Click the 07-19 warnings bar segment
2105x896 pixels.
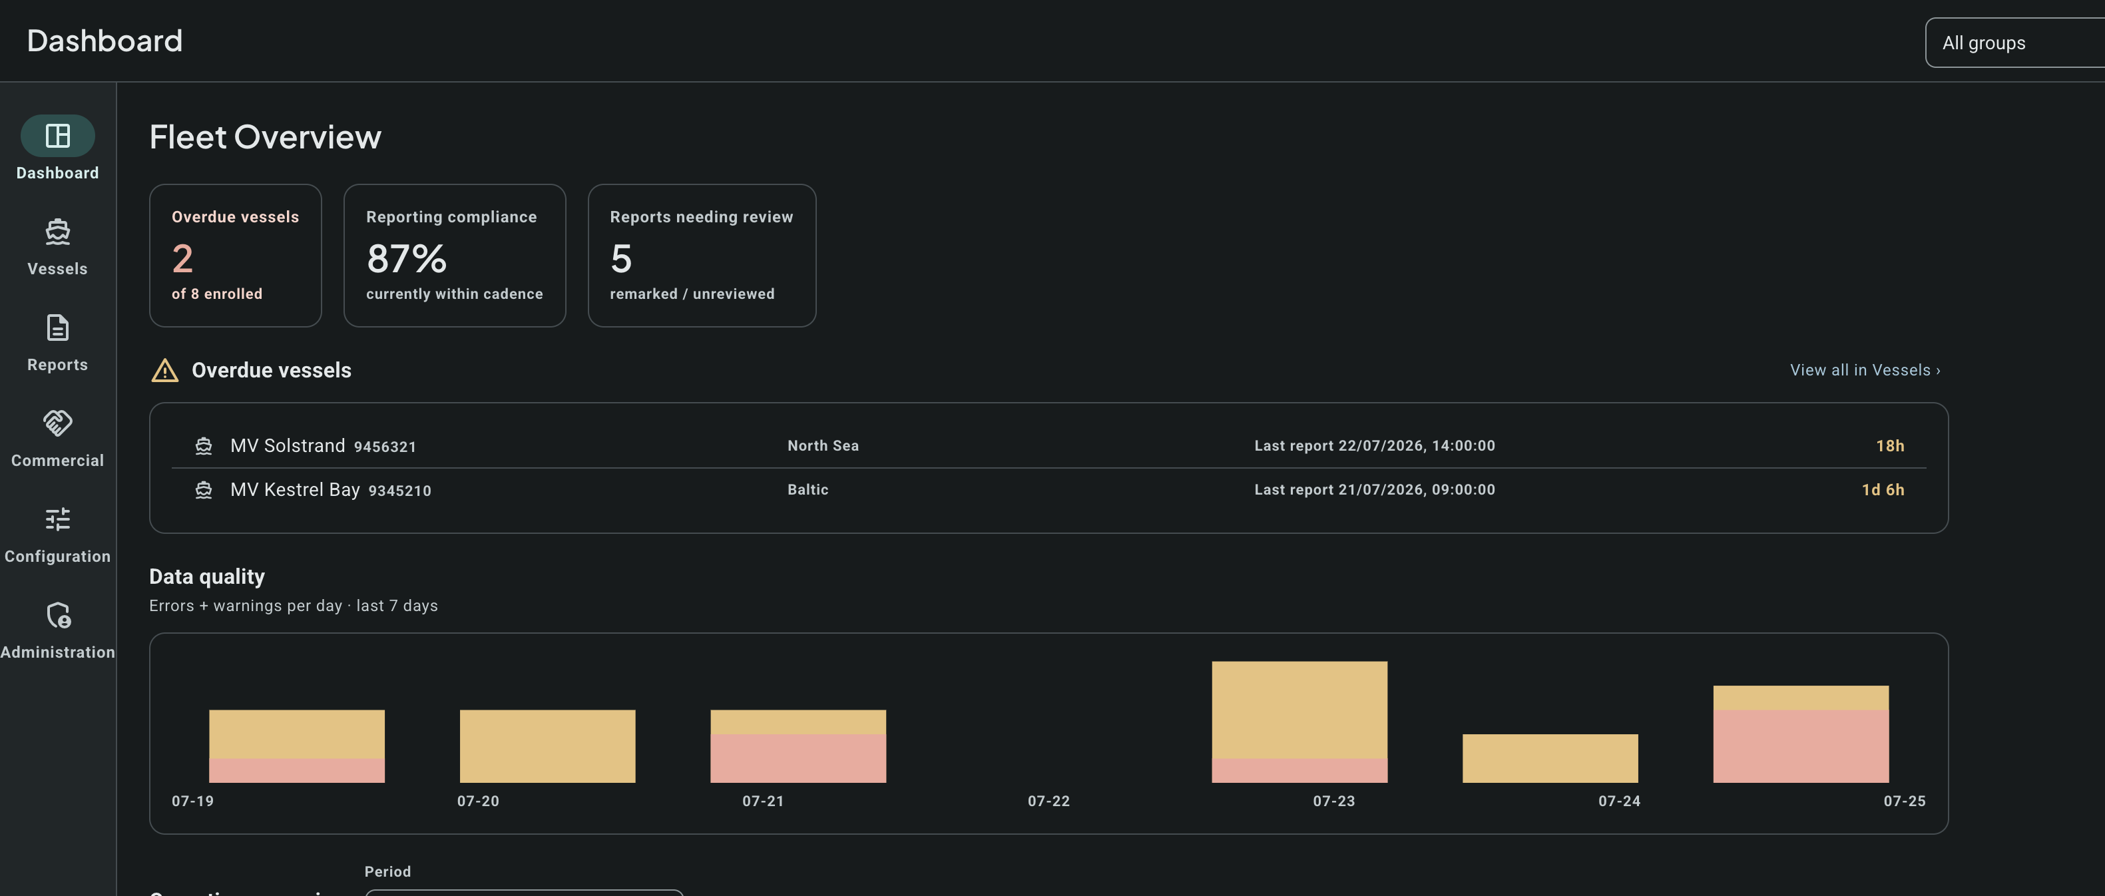(297, 734)
